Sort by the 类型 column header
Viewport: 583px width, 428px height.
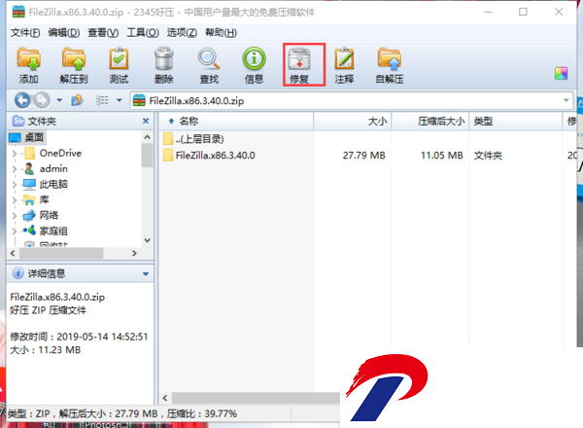pyautogui.click(x=516, y=122)
